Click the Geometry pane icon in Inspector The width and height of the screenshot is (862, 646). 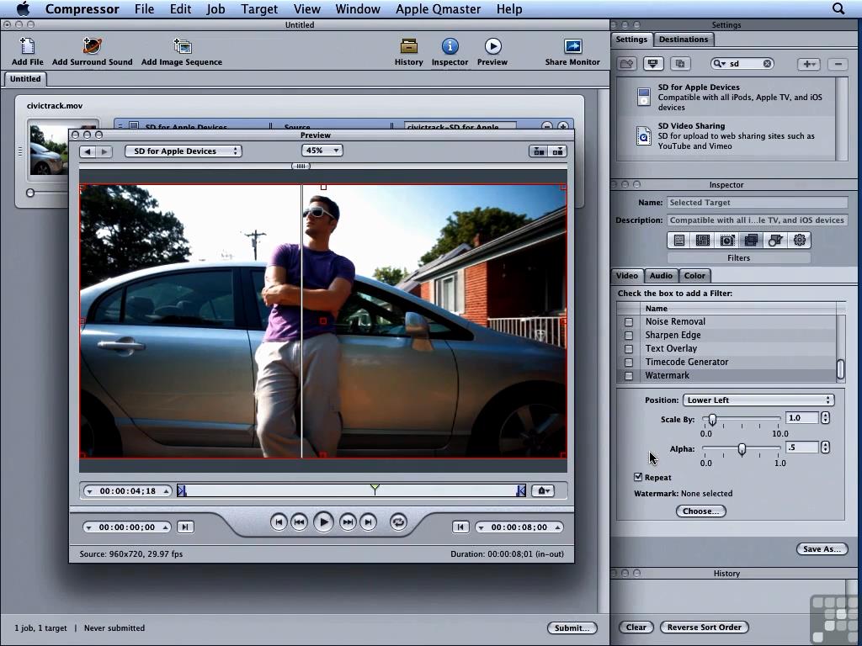[775, 240]
